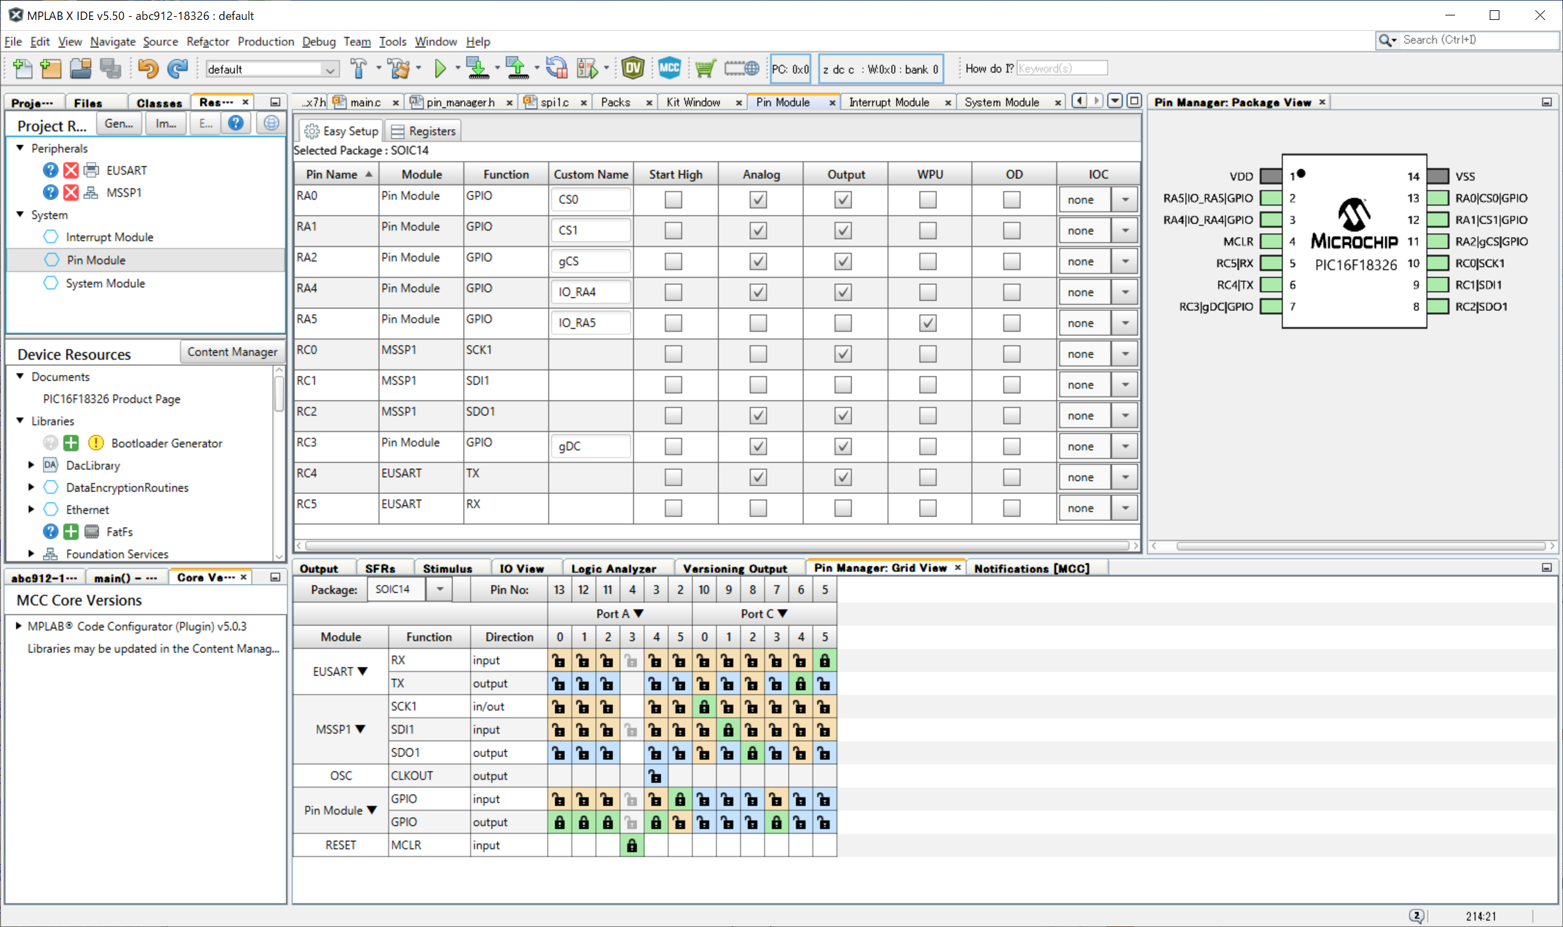Toggle Analog checkbox for RA0
1563x927 pixels.
pos(758,200)
